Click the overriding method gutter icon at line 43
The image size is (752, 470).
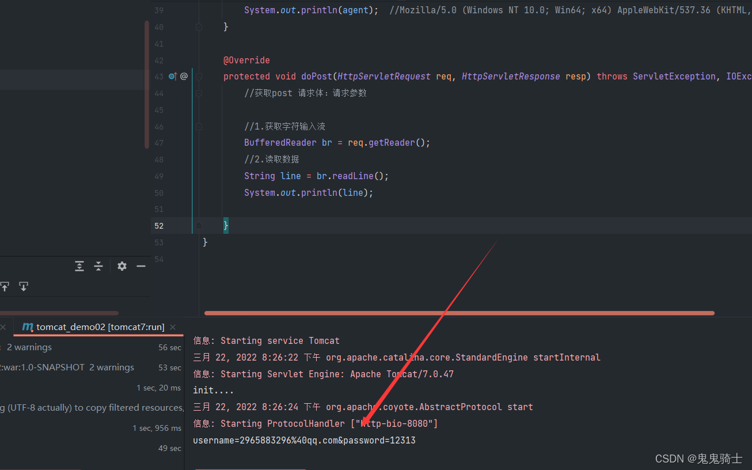click(x=172, y=76)
